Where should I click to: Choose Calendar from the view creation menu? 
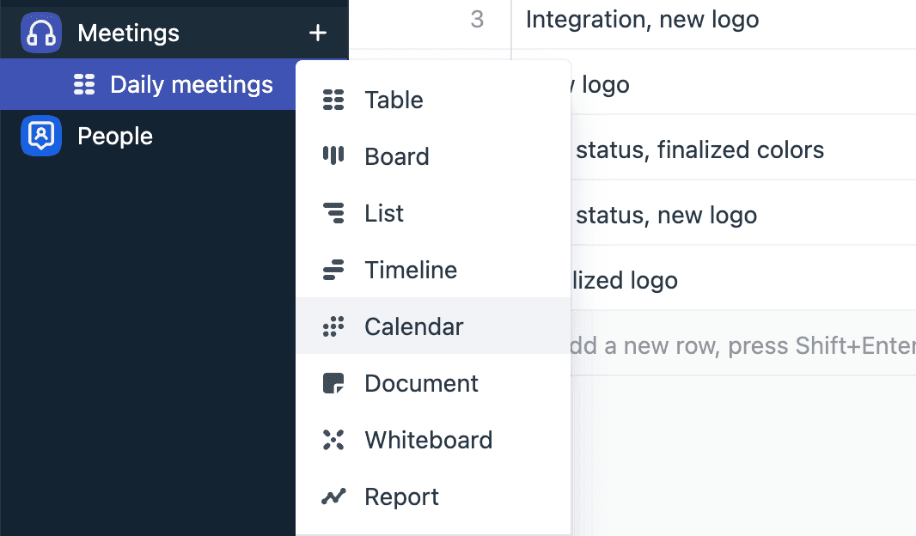click(413, 326)
